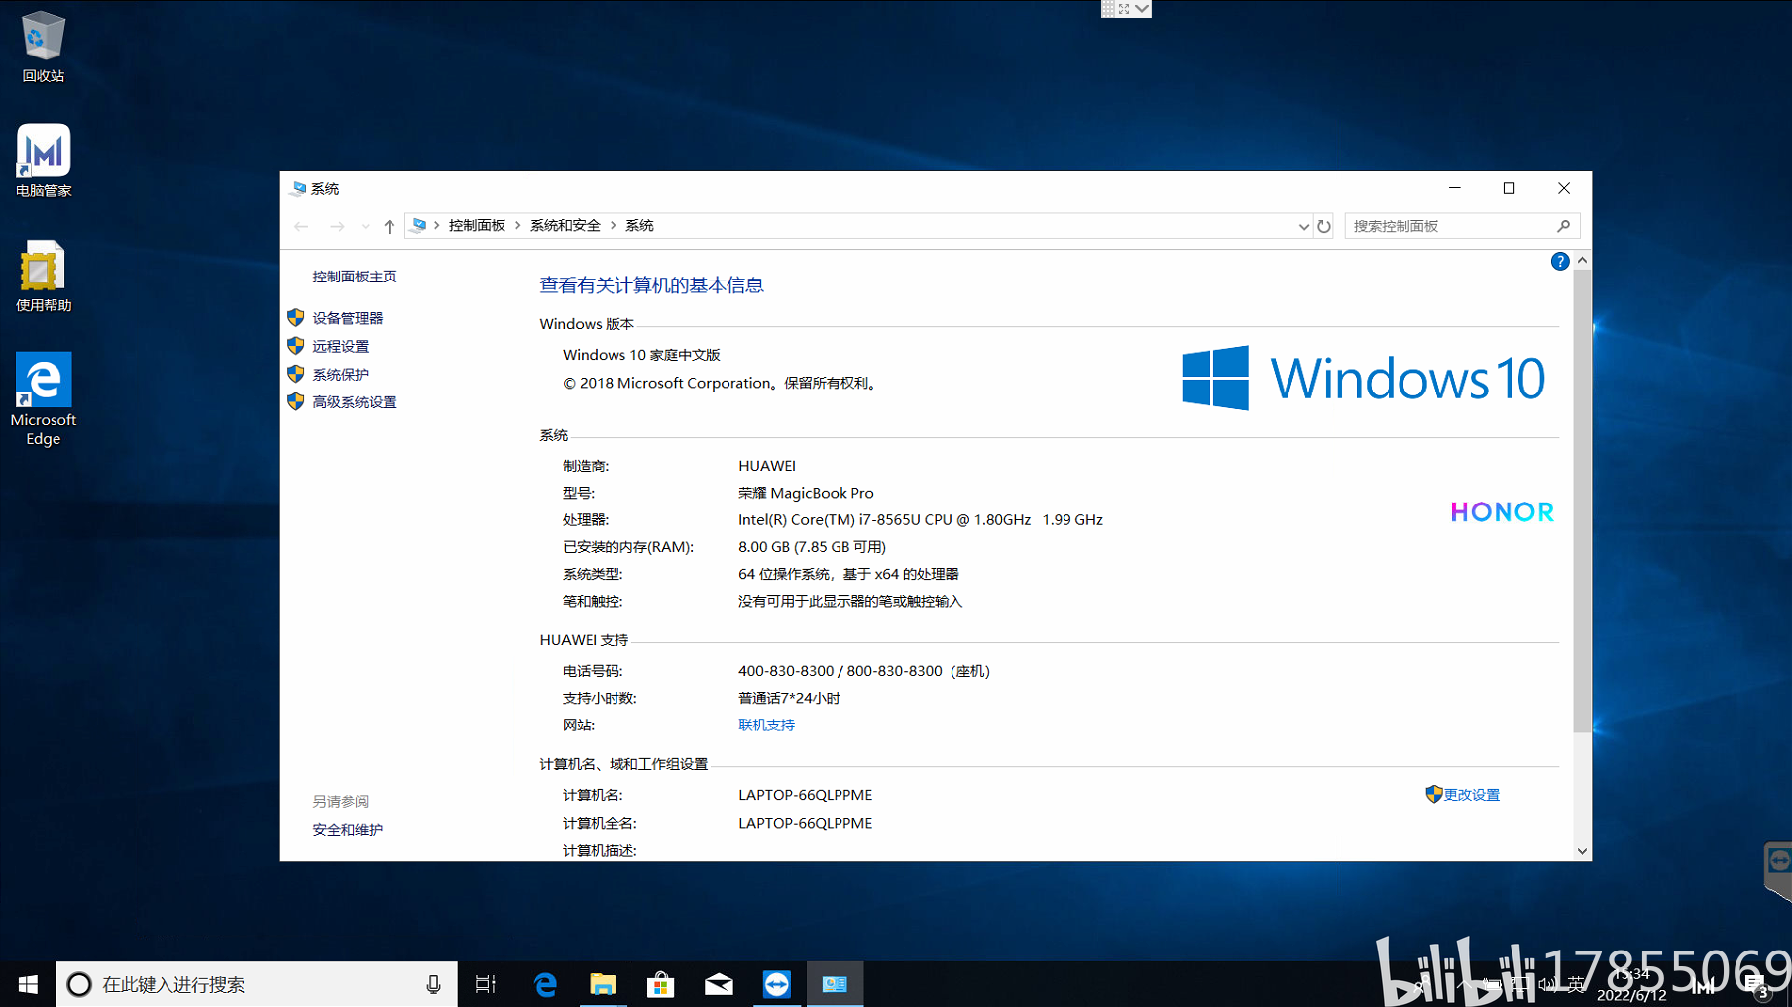1792x1007 pixels.
Task: Click the HONOR logo in the system section
Action: click(x=1503, y=512)
